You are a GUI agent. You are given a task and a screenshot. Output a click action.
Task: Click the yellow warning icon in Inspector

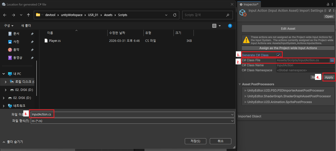click(246, 40)
